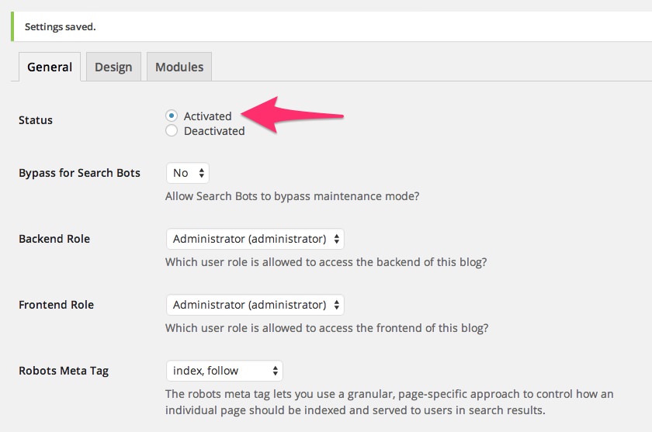The width and height of the screenshot is (652, 432).
Task: Click the 'Frontend Role' label
Action: point(56,305)
